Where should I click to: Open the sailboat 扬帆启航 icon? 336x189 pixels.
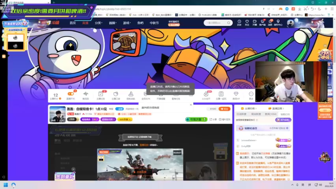click(x=131, y=96)
